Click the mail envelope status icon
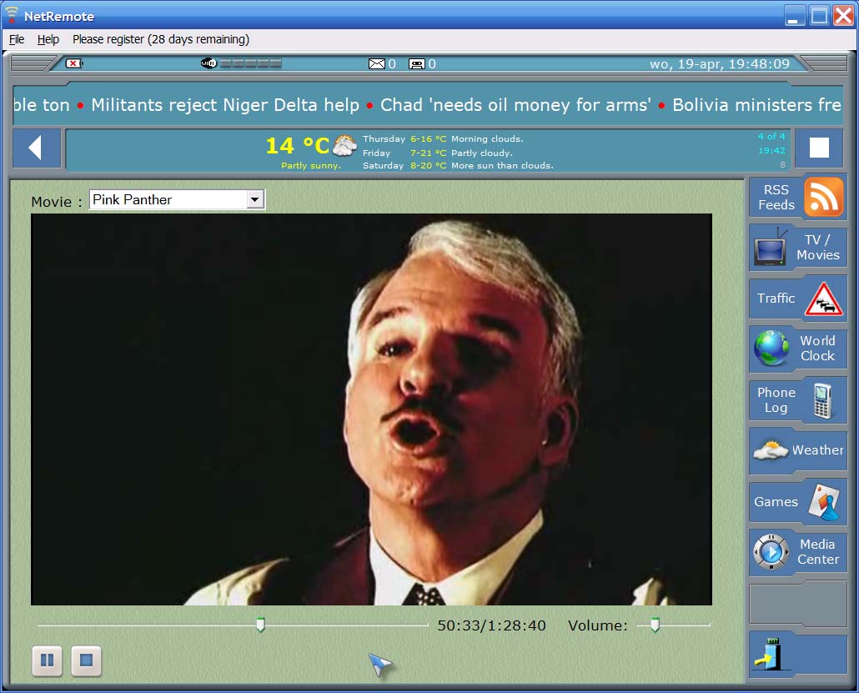Viewport: 859px width, 693px height. (377, 64)
